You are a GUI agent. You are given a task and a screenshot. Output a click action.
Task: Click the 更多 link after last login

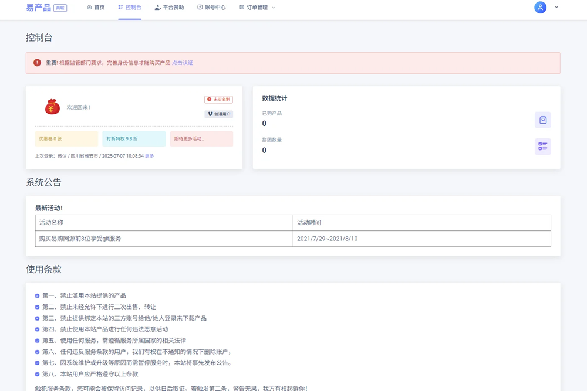point(150,156)
